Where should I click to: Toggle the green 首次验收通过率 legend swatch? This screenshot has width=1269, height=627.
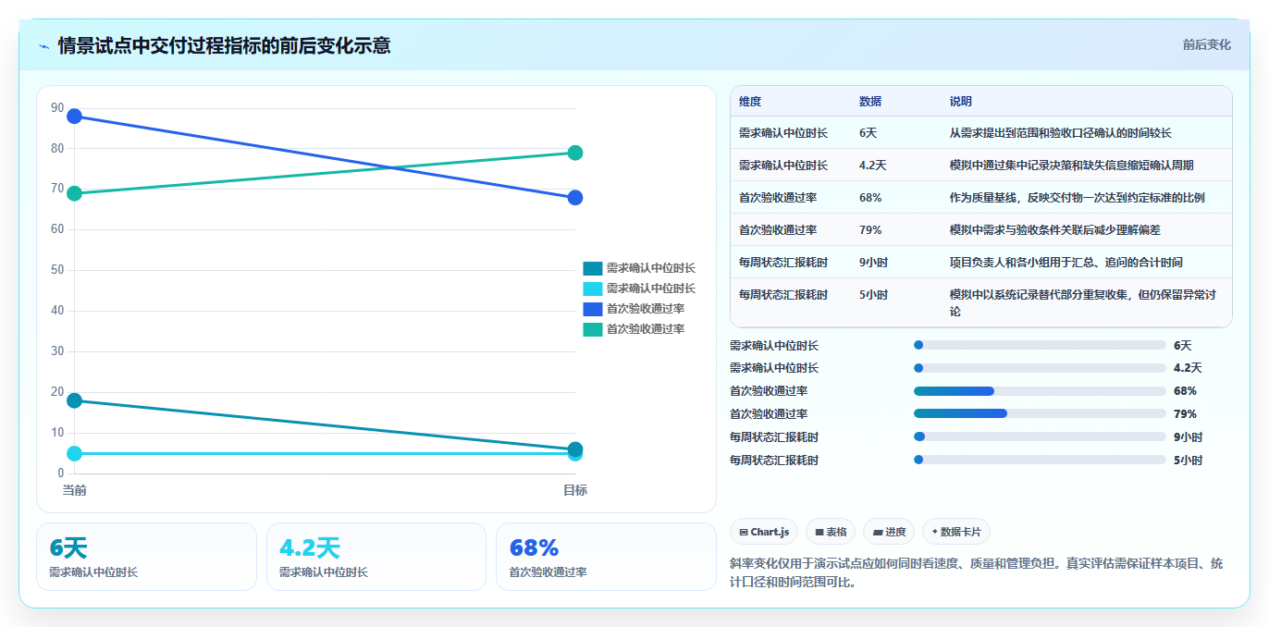coord(592,329)
